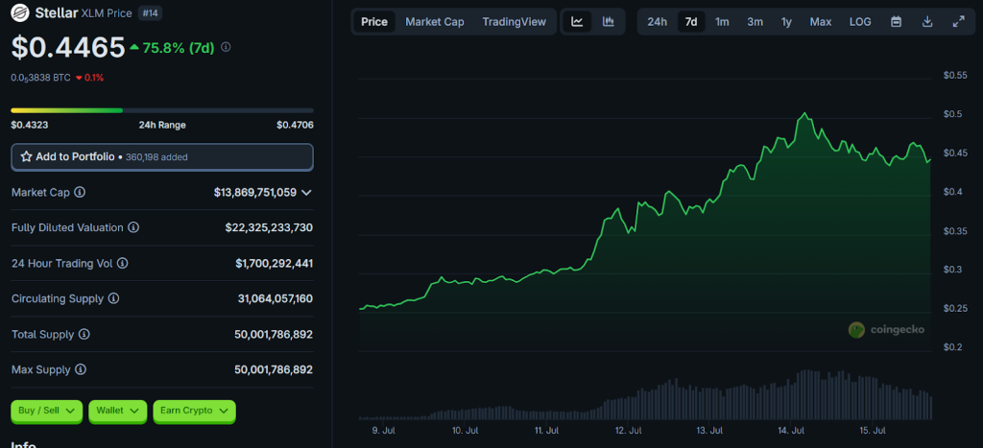Open info icon beside 7d percentage

pos(227,47)
